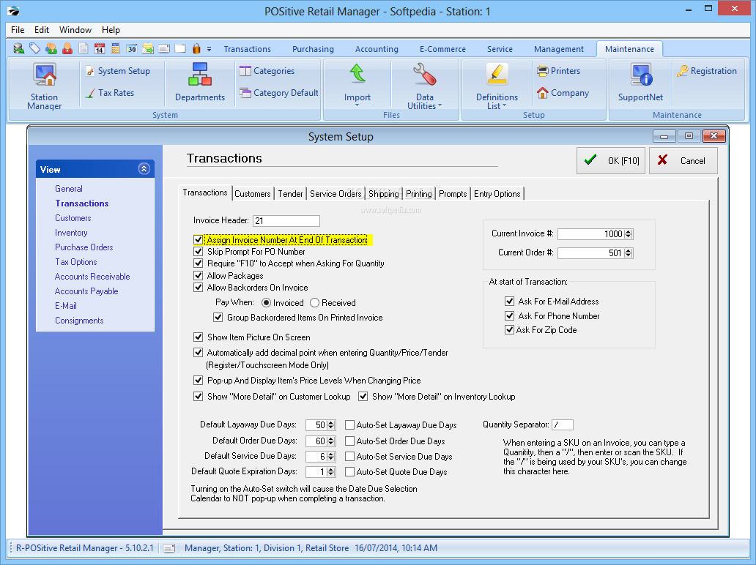Toggle Show Item Picture On Screen

tap(198, 337)
